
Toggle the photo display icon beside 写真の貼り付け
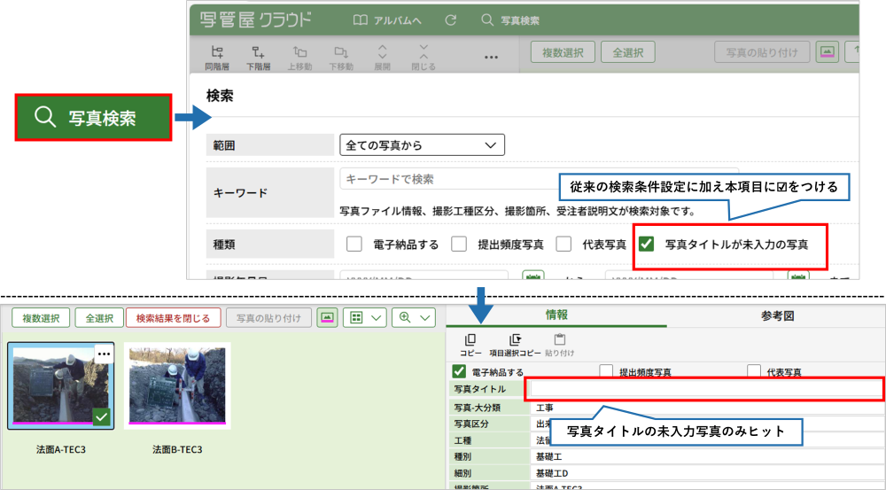tap(327, 318)
